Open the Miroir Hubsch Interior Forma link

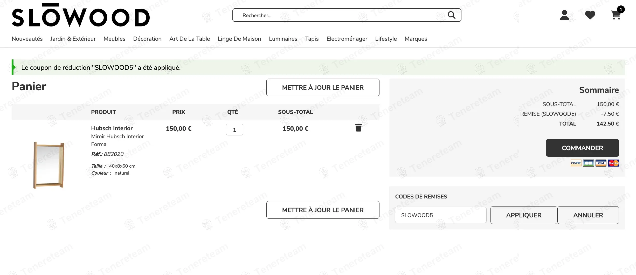click(x=117, y=140)
